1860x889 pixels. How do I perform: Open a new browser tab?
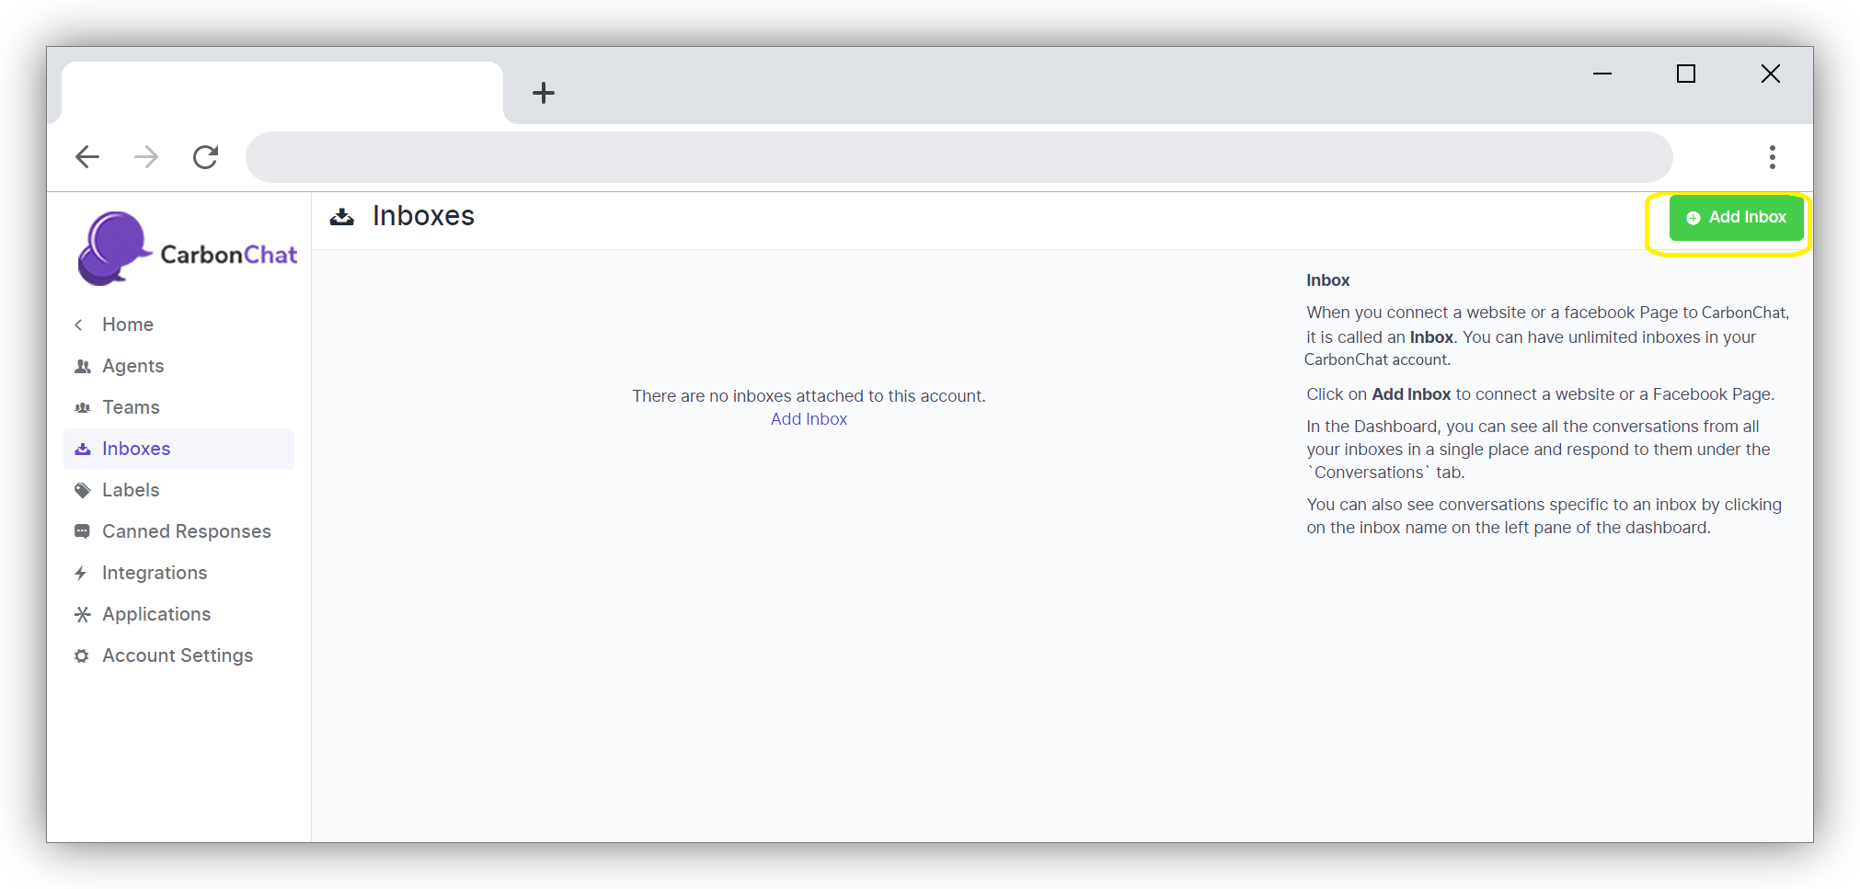(x=544, y=93)
